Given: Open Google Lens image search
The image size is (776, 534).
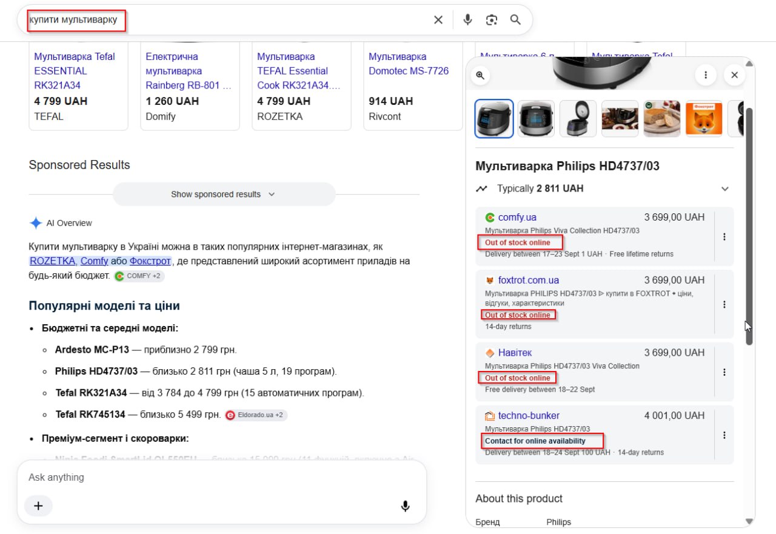Looking at the screenshot, I should pyautogui.click(x=492, y=20).
